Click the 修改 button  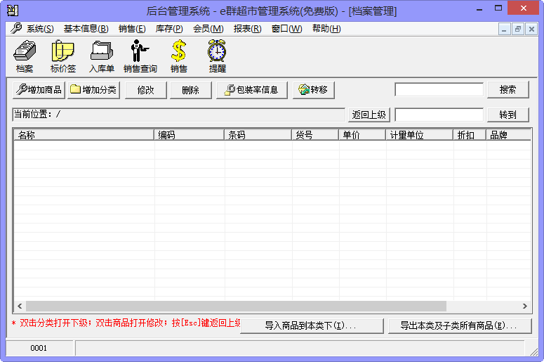(146, 90)
